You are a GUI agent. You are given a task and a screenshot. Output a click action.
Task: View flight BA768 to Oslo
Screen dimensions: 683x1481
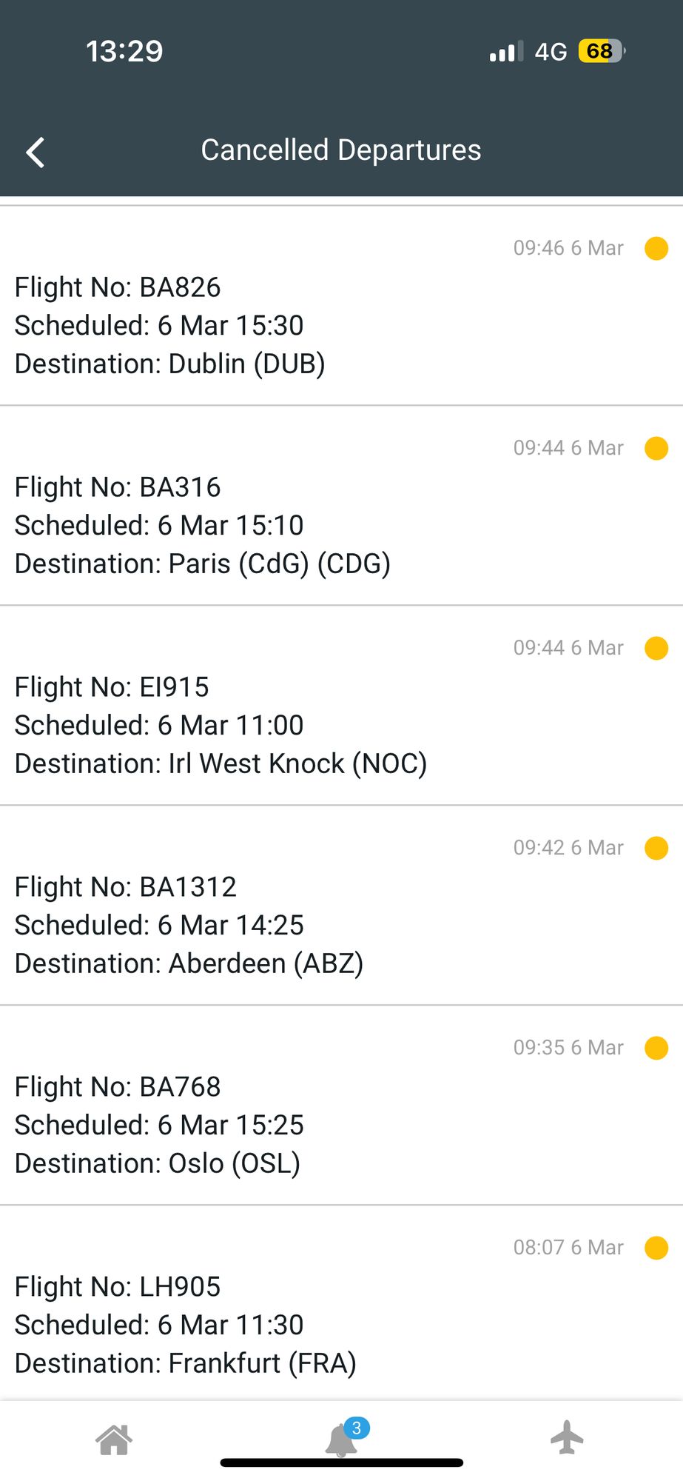coord(341,1106)
